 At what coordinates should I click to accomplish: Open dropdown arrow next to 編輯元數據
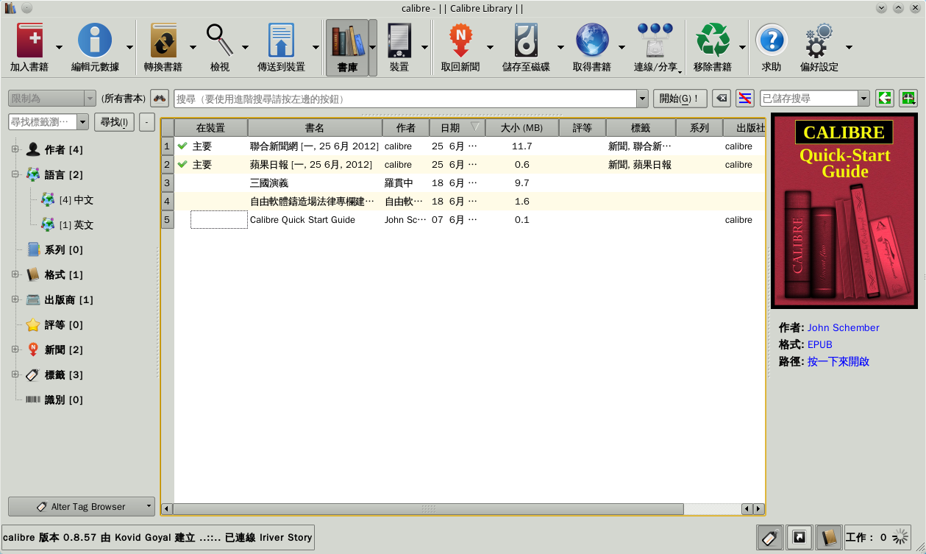129,47
